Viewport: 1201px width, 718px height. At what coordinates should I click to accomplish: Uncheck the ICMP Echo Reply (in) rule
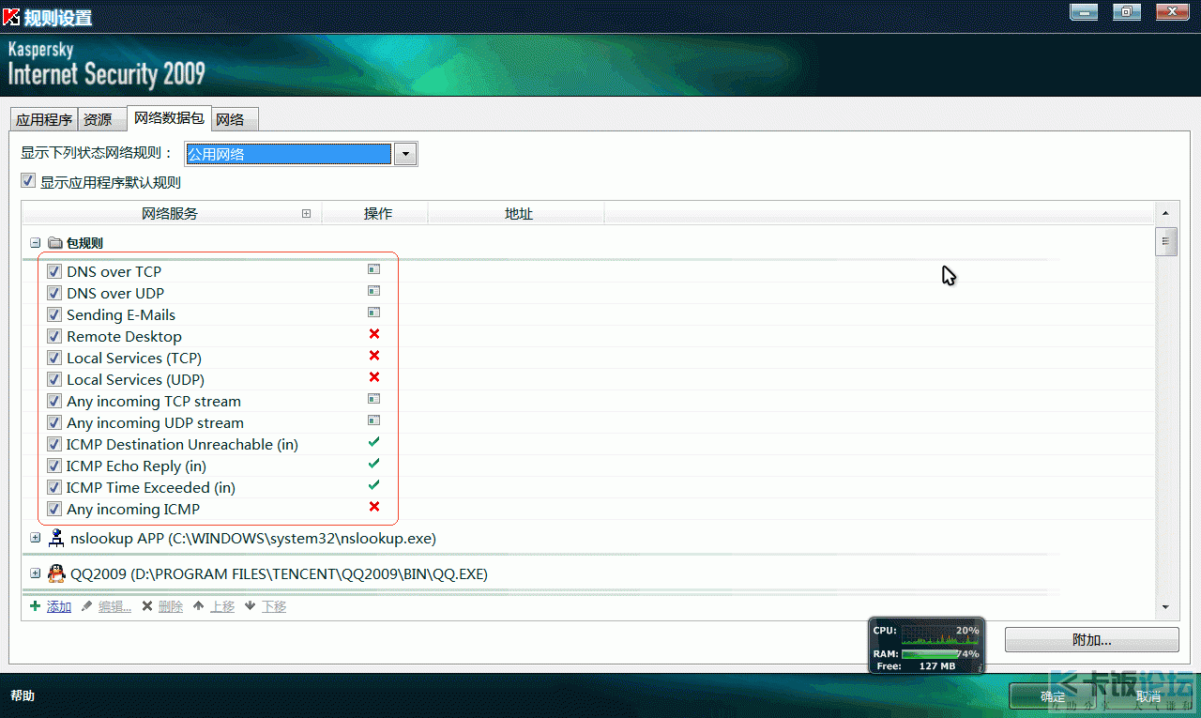pyautogui.click(x=54, y=466)
